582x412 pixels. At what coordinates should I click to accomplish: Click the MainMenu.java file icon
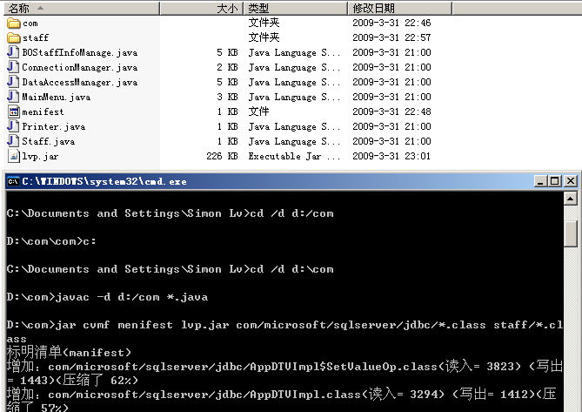pyautogui.click(x=13, y=97)
